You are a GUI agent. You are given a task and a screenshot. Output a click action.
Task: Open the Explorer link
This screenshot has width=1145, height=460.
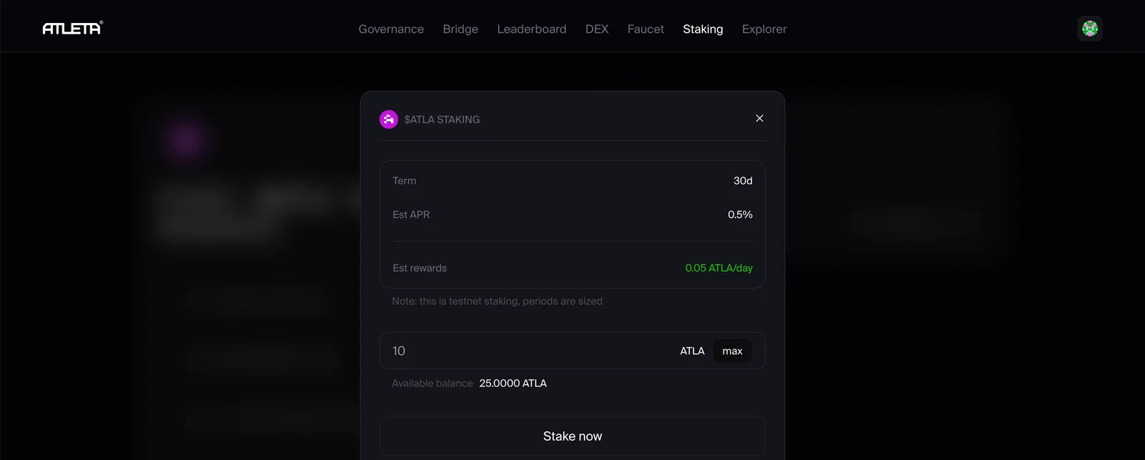764,29
